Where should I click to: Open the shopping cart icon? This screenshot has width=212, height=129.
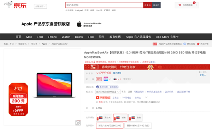click(x=180, y=5)
